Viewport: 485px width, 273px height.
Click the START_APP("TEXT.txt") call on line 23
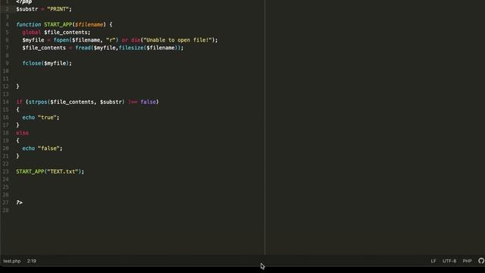click(50, 171)
